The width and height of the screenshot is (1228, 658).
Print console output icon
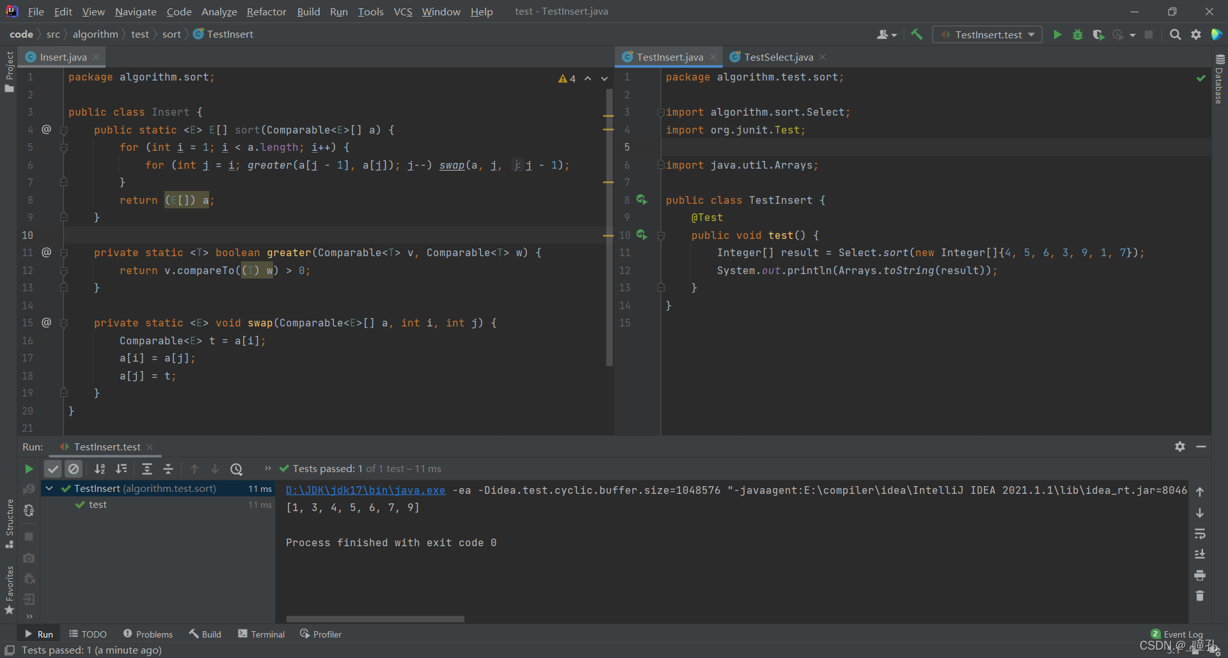tap(1200, 576)
